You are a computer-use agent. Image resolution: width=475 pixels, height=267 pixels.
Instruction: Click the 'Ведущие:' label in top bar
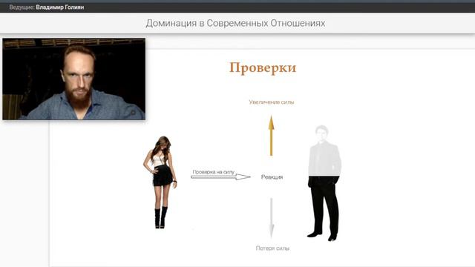22,7
